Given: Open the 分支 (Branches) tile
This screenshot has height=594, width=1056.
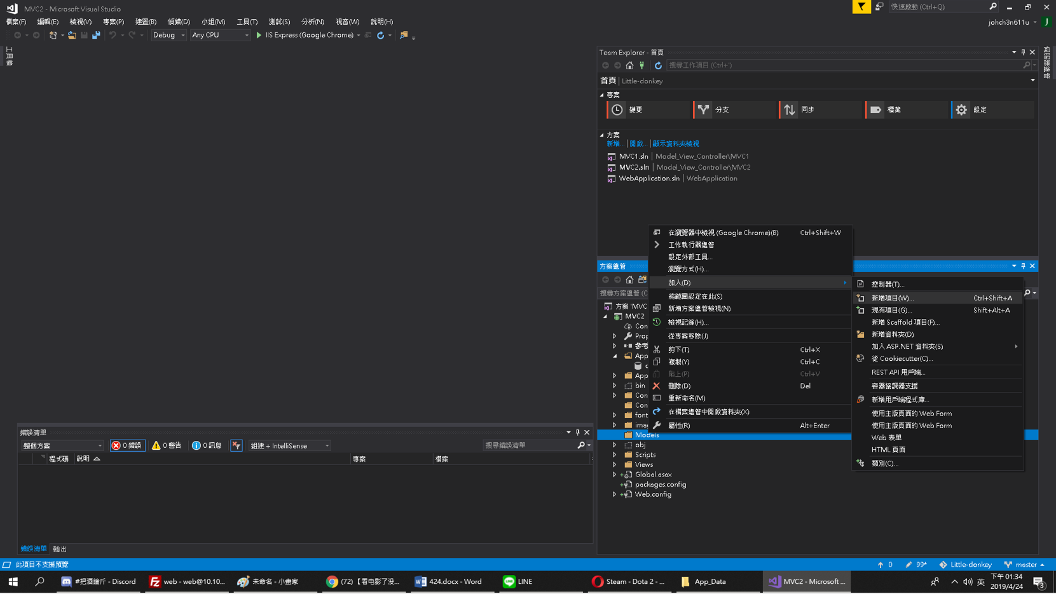Looking at the screenshot, I should point(734,110).
